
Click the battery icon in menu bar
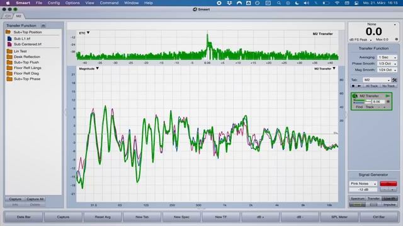(326, 3)
